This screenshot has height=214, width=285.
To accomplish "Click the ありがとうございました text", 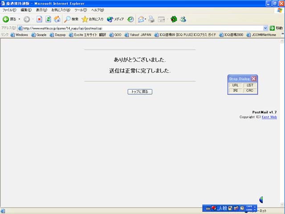I will [139, 60].
